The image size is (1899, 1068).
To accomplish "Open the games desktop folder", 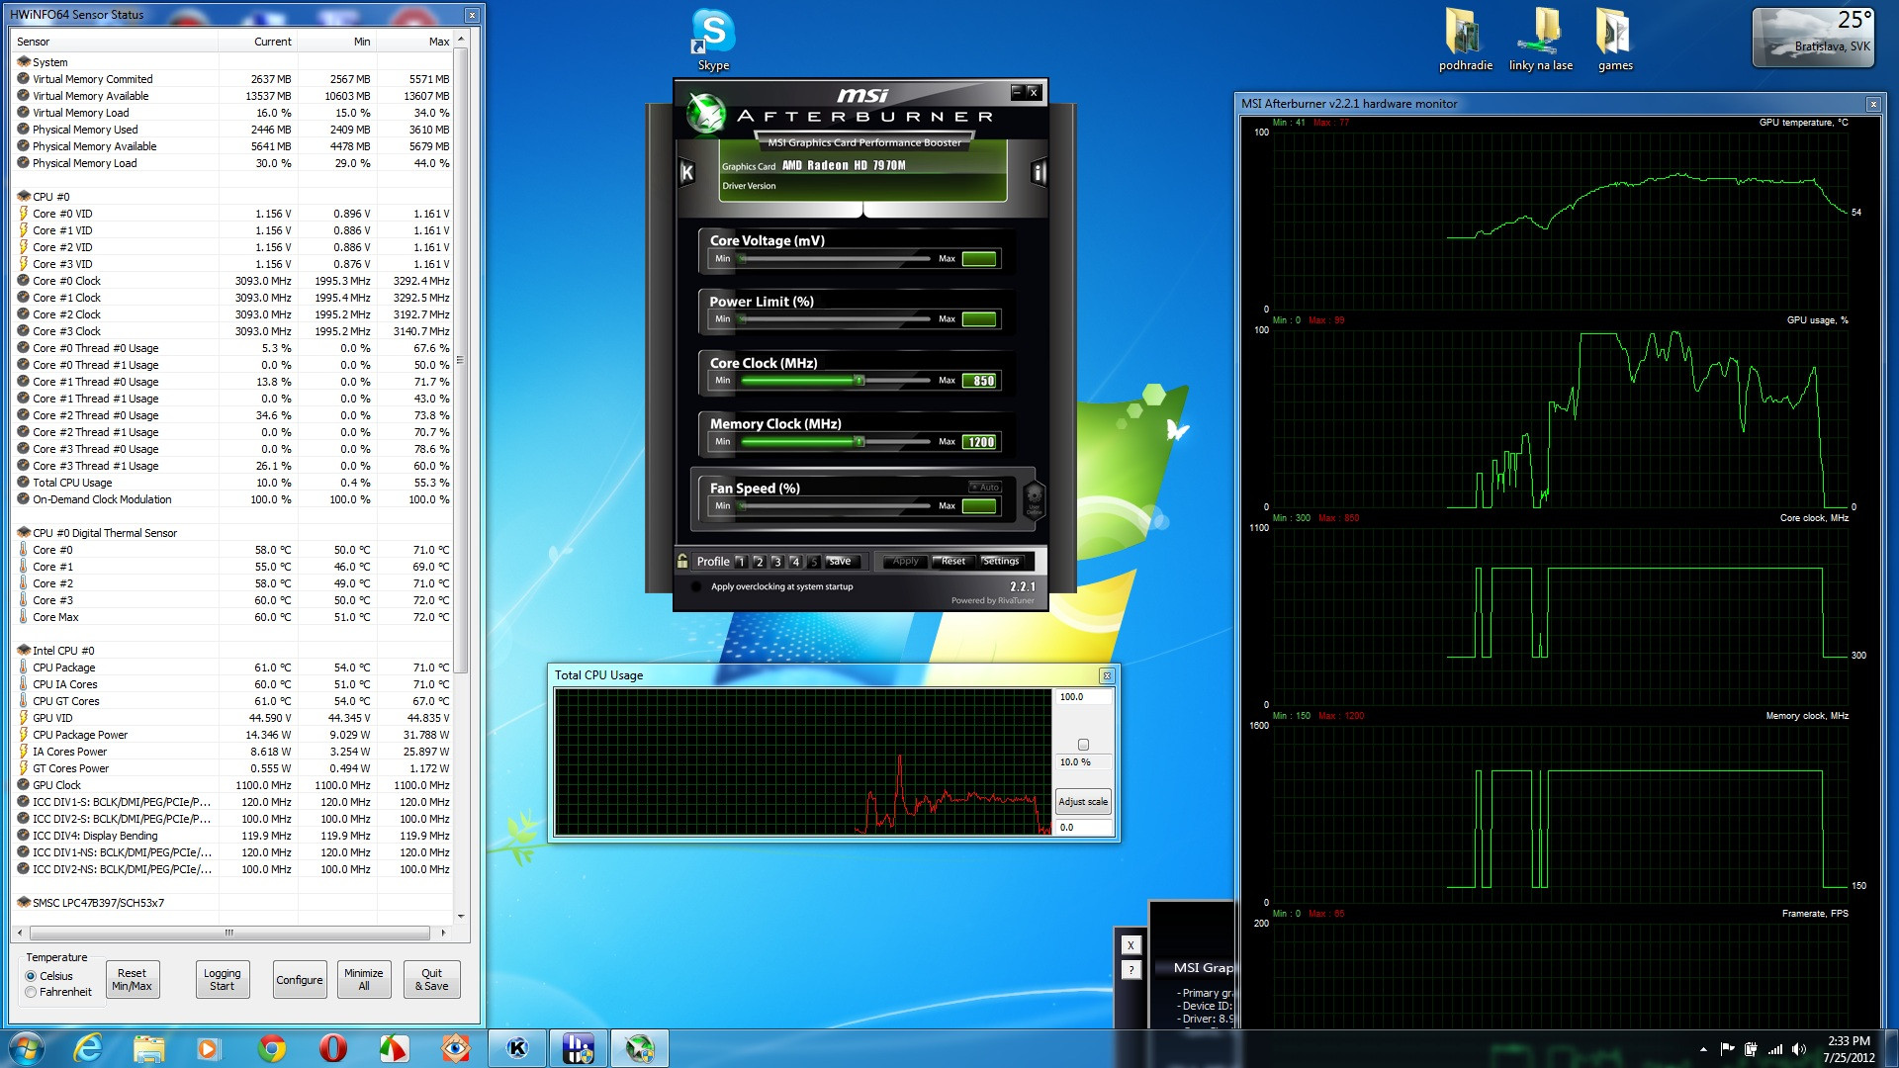I will (1615, 40).
